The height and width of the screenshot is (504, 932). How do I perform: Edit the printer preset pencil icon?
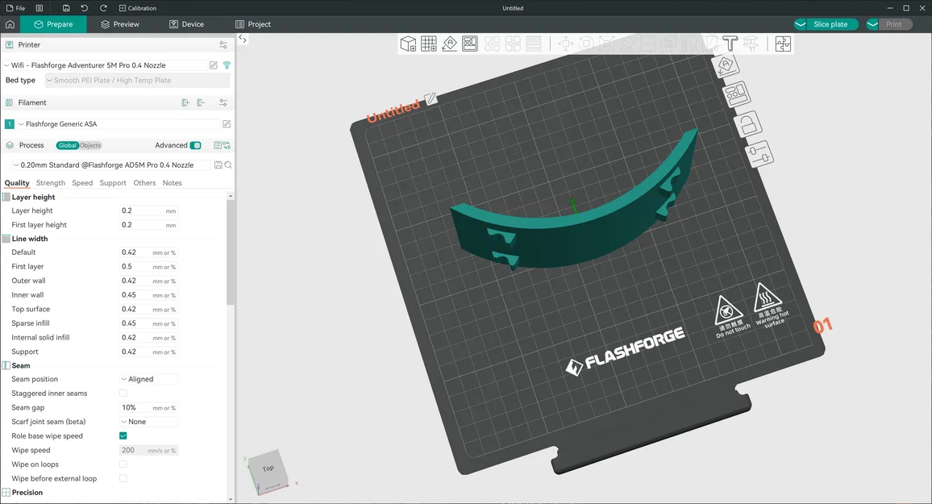[x=214, y=65]
